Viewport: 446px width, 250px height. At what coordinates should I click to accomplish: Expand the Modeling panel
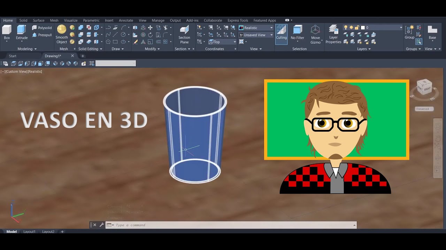click(x=27, y=49)
